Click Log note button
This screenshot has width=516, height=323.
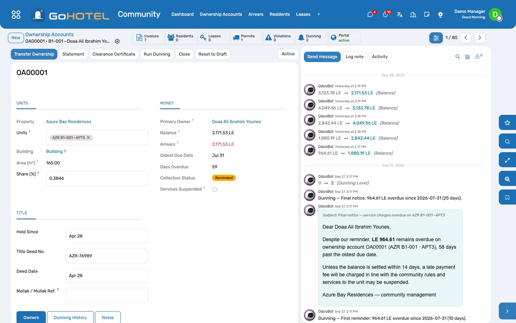click(x=354, y=57)
